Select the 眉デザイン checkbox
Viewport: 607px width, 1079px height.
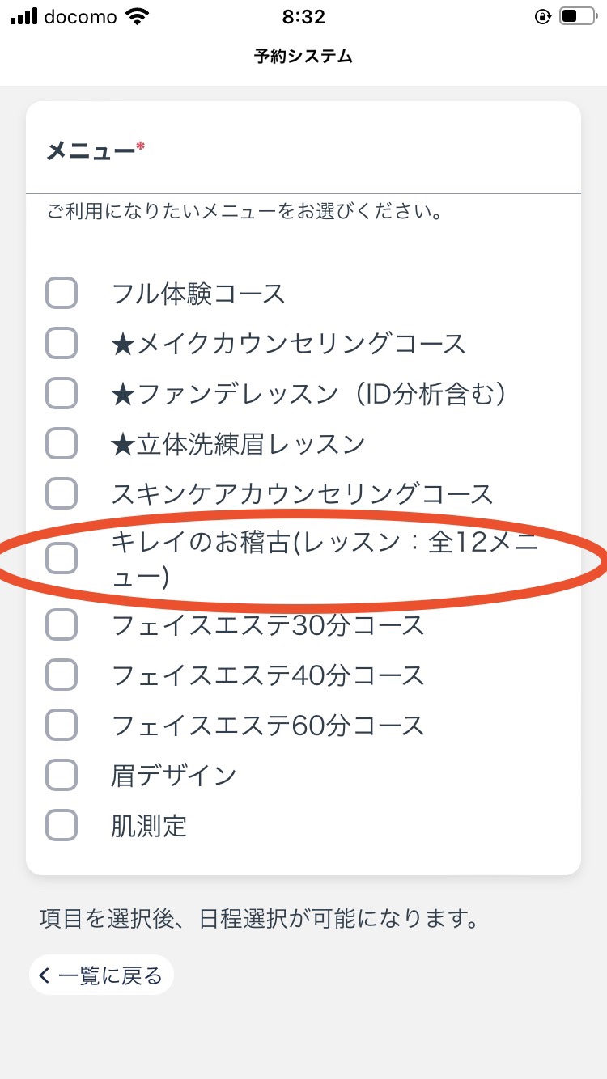click(x=62, y=775)
